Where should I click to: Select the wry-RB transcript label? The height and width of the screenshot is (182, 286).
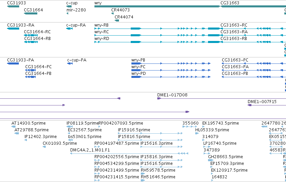(x=101, y=25)
